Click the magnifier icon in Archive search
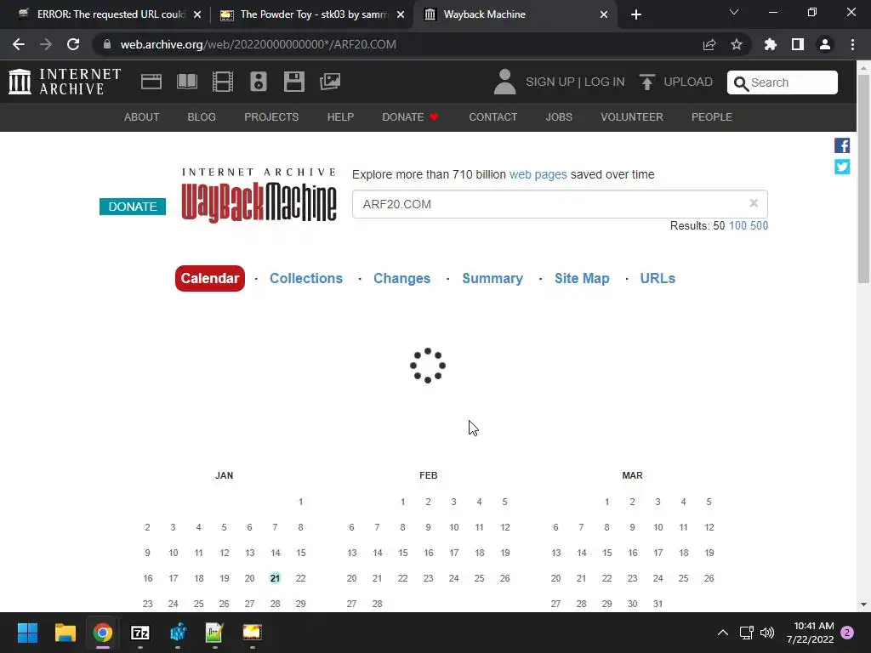871x653 pixels. click(741, 83)
